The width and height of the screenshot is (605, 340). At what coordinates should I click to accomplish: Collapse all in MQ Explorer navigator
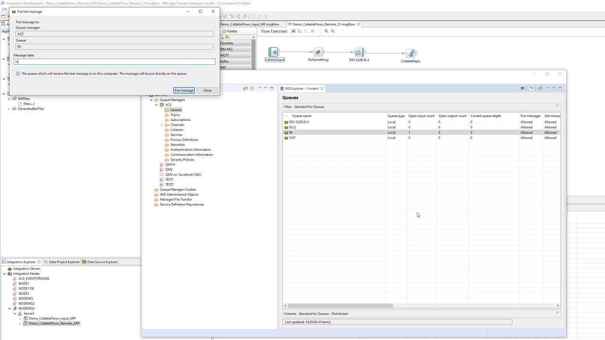pos(252,88)
